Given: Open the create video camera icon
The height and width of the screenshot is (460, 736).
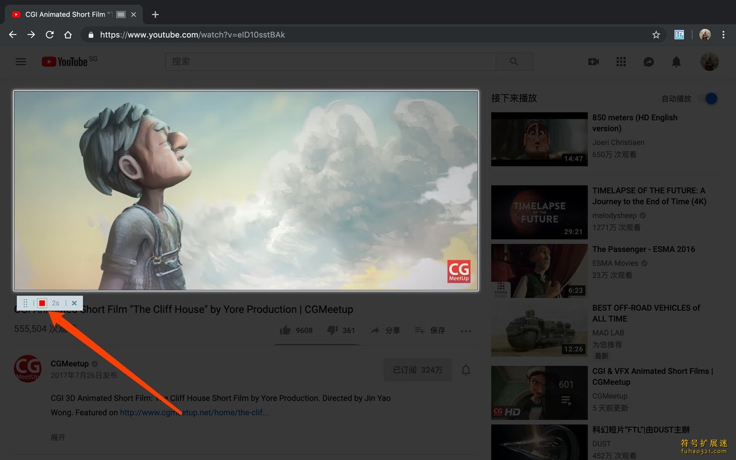Looking at the screenshot, I should [x=593, y=62].
